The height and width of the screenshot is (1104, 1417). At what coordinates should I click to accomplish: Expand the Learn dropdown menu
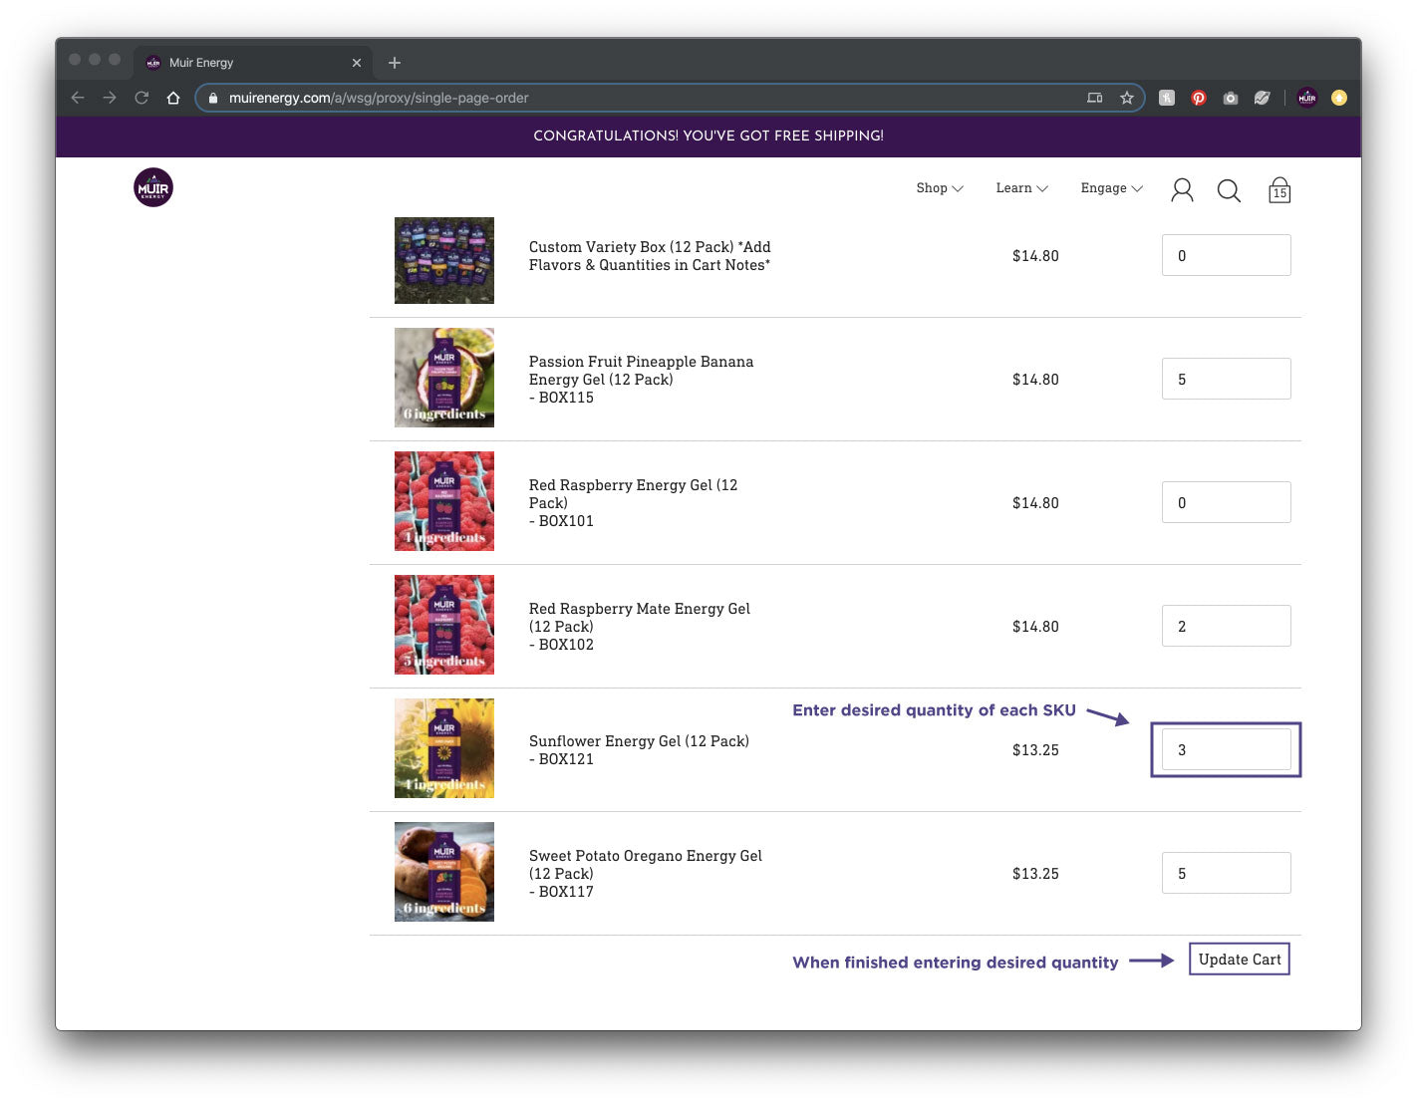point(1021,188)
